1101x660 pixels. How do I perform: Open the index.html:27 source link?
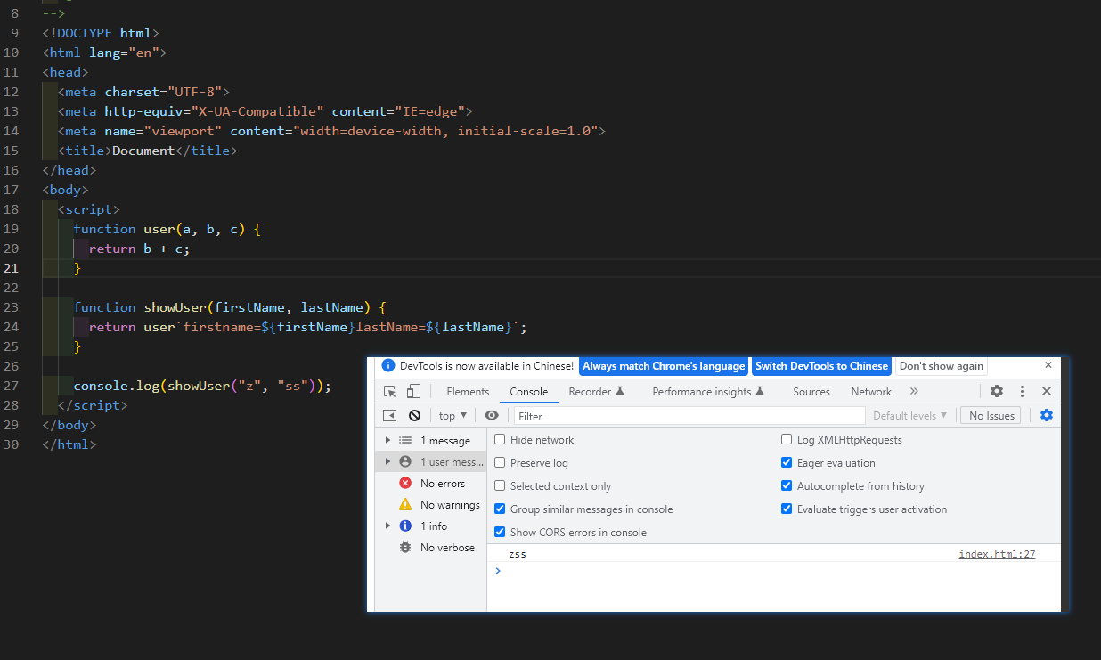click(x=997, y=554)
